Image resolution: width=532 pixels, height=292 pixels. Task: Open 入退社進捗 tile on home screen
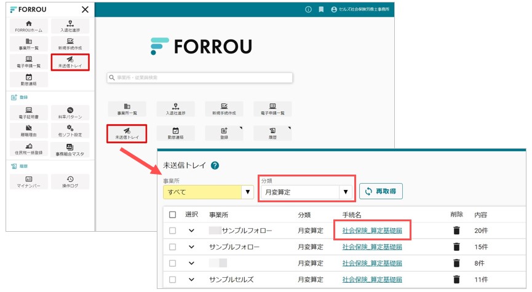point(176,109)
